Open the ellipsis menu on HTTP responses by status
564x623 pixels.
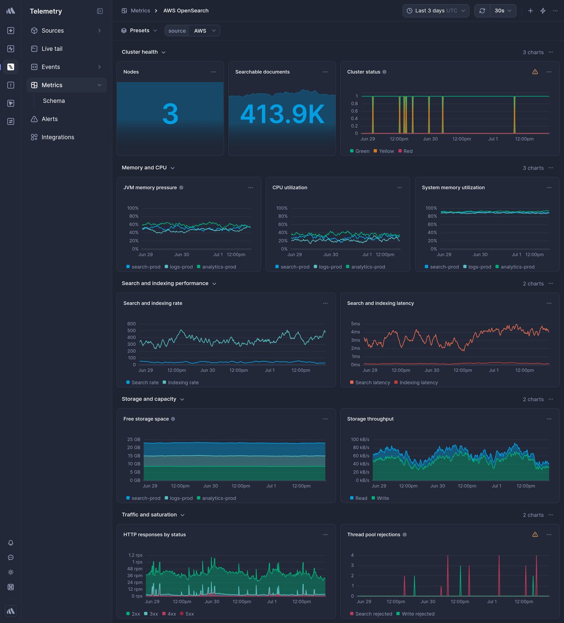(x=325, y=535)
